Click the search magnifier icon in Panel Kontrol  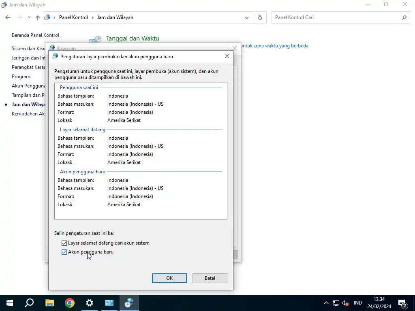pos(404,17)
